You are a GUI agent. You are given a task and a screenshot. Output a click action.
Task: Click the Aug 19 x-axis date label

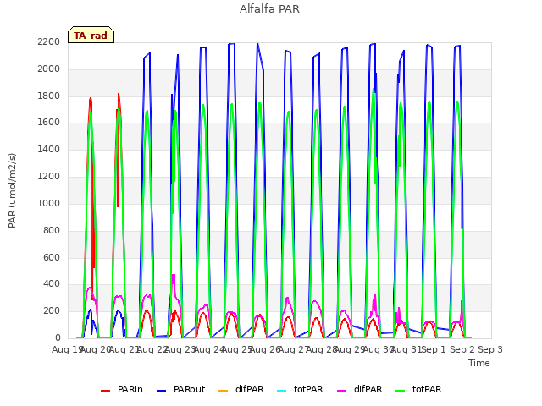click(x=67, y=349)
